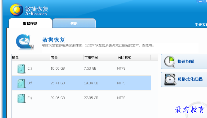The width and height of the screenshot is (207, 118).
Task: Click the 27.05 GB free space cell
Action: pos(91,98)
